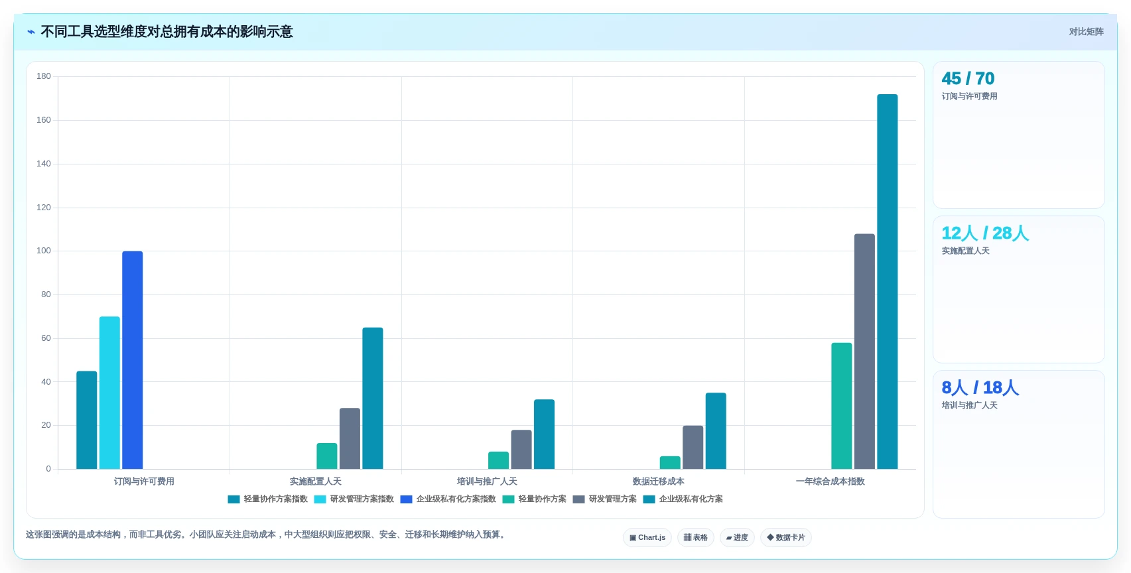Screen dimensions: 1131x573
Task: Click the 100 y-axis tick label
Action: tap(44, 251)
